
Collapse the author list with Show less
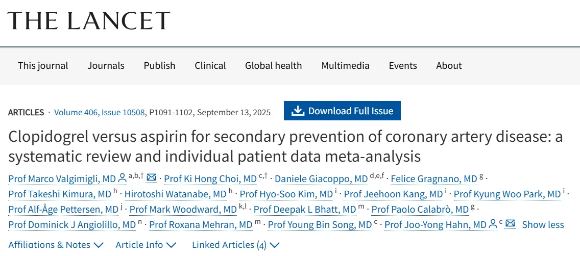(543, 225)
